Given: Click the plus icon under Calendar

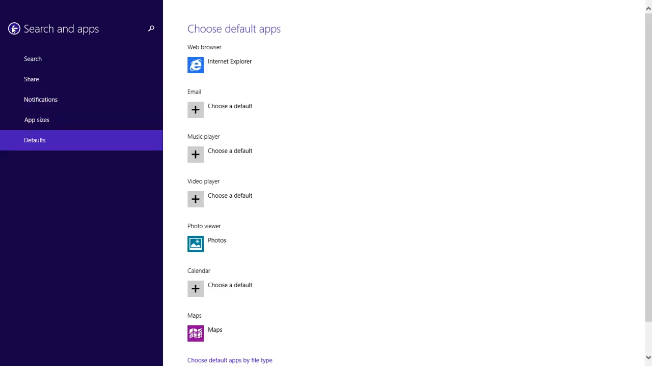Looking at the screenshot, I should [196, 289].
